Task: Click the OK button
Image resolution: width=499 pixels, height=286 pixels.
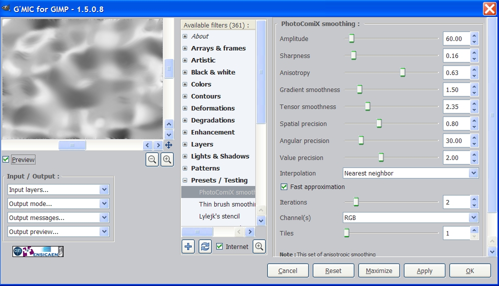Action: [x=470, y=270]
